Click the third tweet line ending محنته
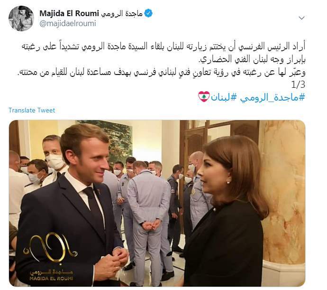 (162, 72)
